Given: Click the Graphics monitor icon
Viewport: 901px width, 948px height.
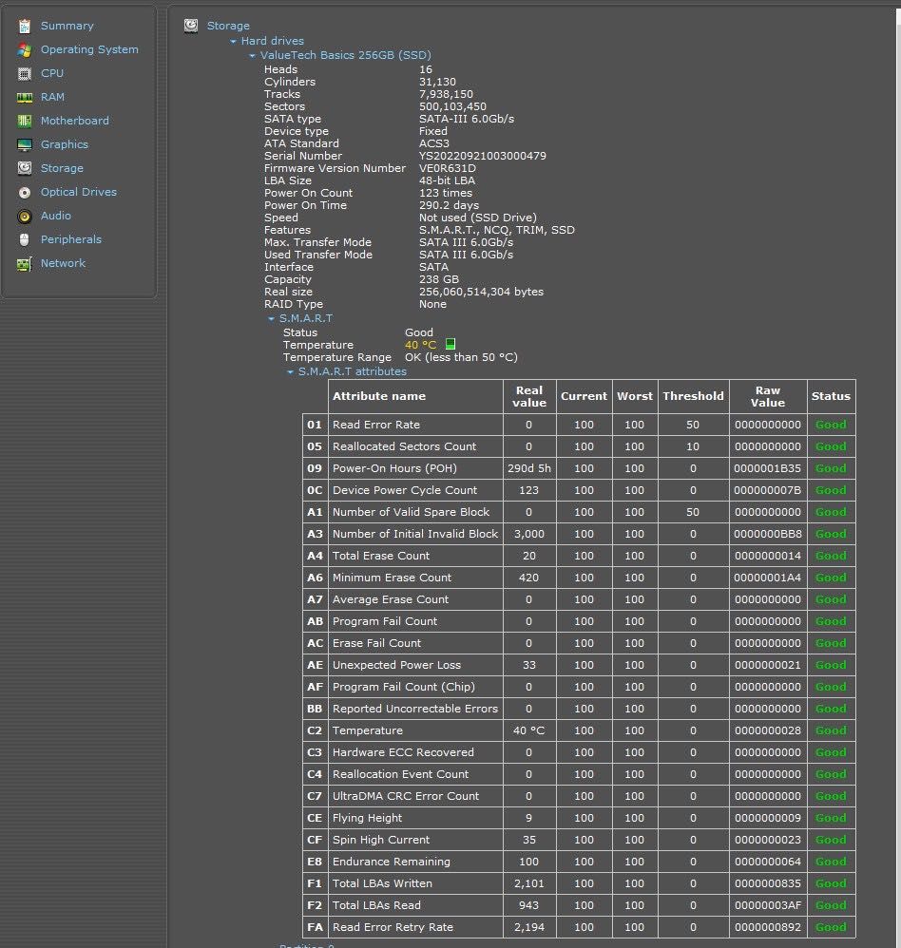Looking at the screenshot, I should click(x=24, y=144).
